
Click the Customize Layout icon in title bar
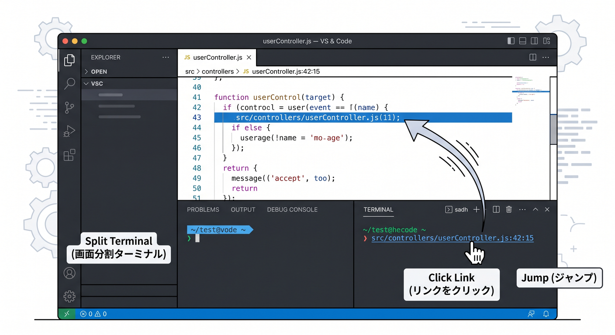point(546,41)
